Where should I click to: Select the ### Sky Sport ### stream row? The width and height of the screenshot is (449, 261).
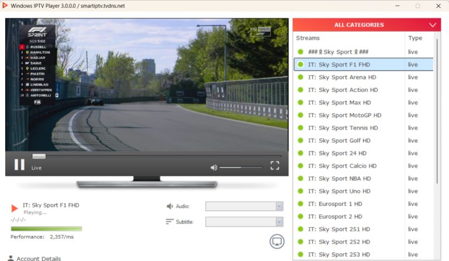tap(364, 52)
